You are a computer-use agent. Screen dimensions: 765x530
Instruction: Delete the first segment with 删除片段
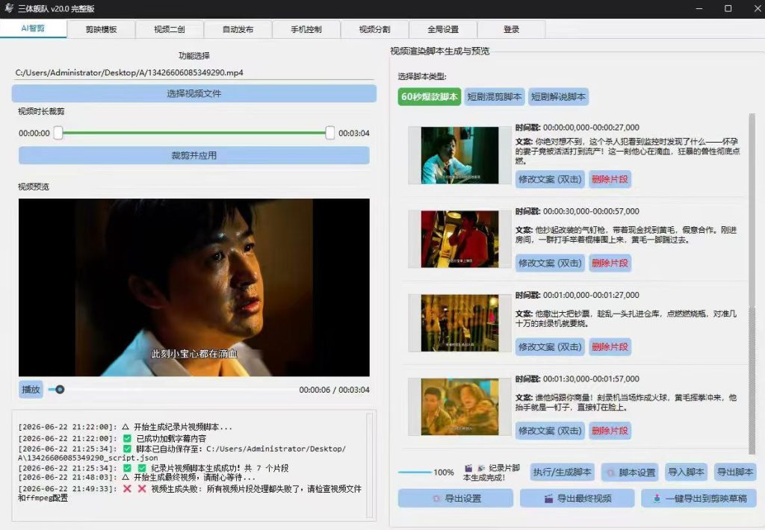click(x=610, y=179)
